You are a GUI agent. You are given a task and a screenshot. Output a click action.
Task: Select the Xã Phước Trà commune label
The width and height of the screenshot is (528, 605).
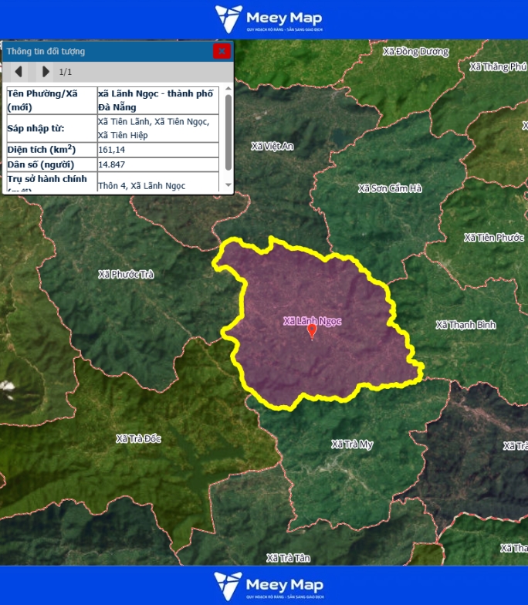tap(127, 274)
